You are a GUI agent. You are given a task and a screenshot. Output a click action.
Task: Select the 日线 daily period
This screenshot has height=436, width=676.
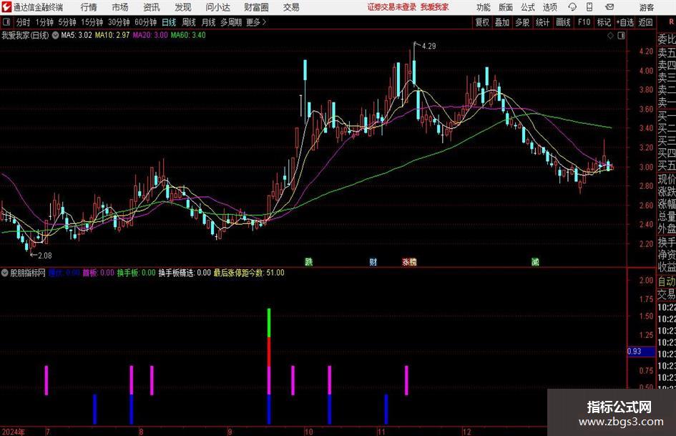(169, 22)
